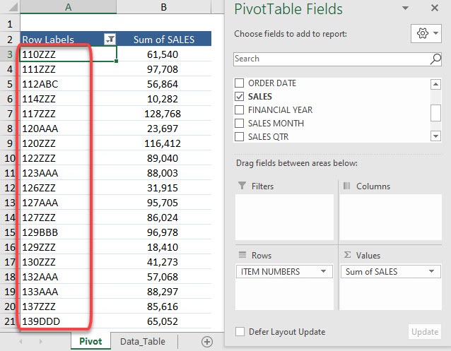Click the Update button
Screen dimensions: 451x351
pos(425,332)
